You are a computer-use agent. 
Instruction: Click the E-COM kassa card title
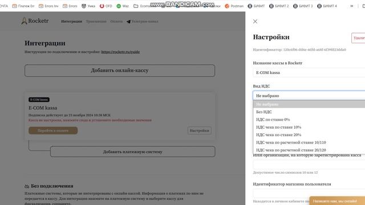pos(43,108)
